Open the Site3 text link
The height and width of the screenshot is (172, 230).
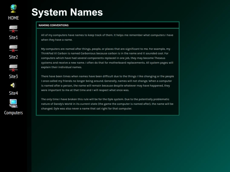[13, 76]
